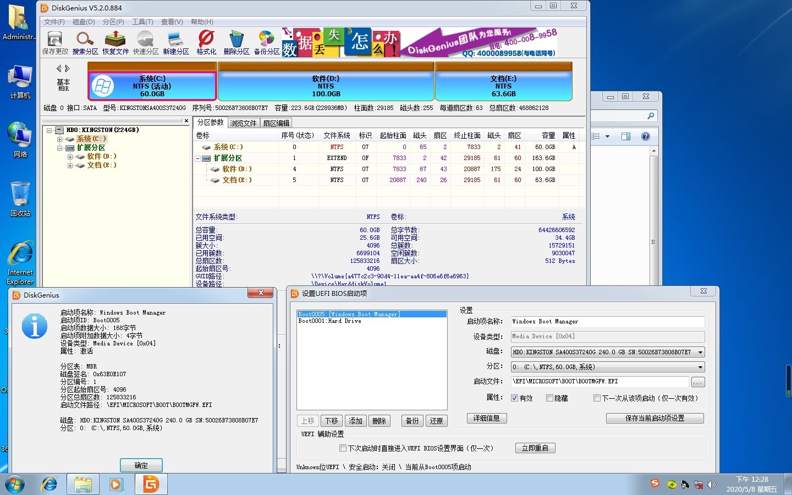This screenshot has width=792, height=495.
Task: Click the 备份 button
Action: [x=413, y=421]
